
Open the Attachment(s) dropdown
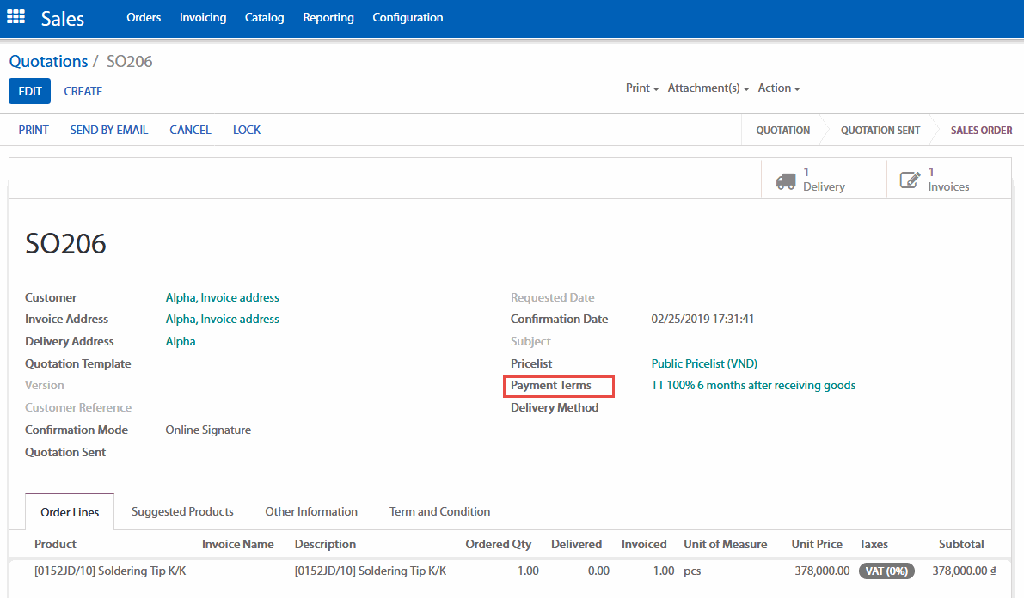tap(708, 88)
